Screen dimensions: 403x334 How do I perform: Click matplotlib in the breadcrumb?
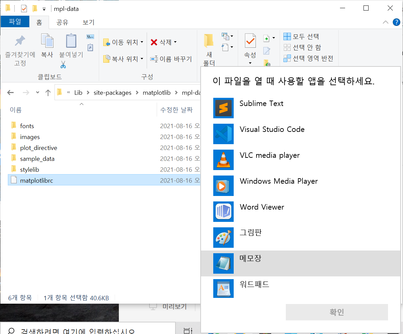(156, 93)
